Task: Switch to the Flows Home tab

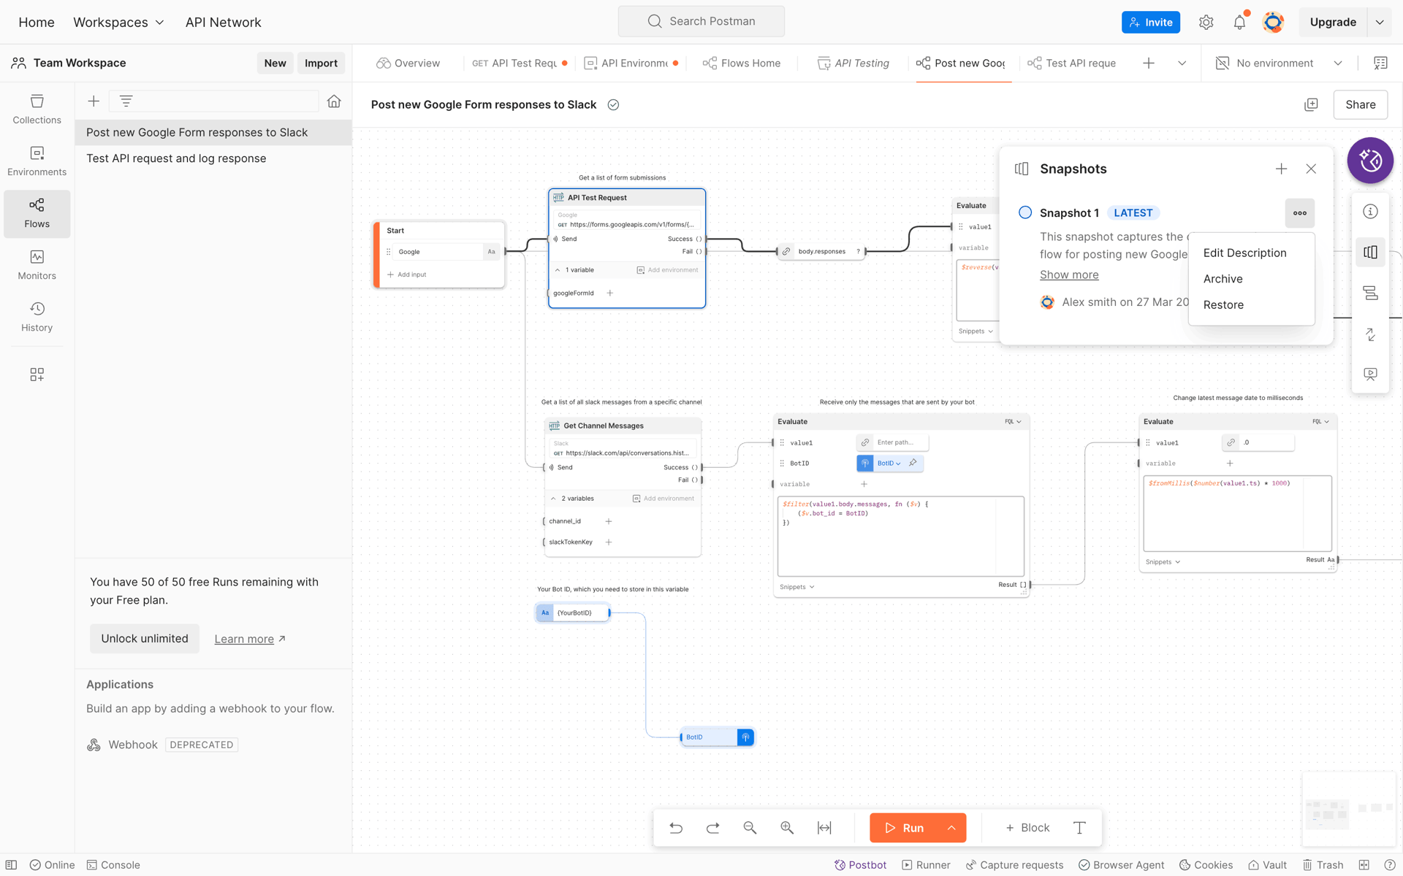Action: (x=742, y=64)
